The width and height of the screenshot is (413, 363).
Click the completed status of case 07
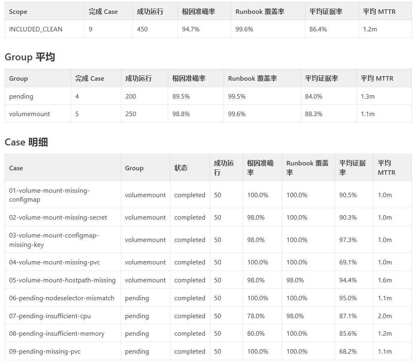[x=190, y=316]
